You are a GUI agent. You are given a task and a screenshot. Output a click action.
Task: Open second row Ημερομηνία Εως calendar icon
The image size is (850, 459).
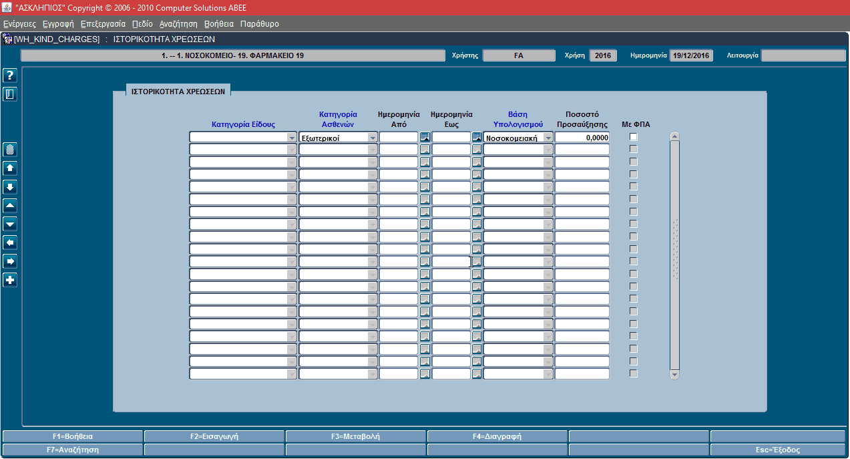coord(477,150)
